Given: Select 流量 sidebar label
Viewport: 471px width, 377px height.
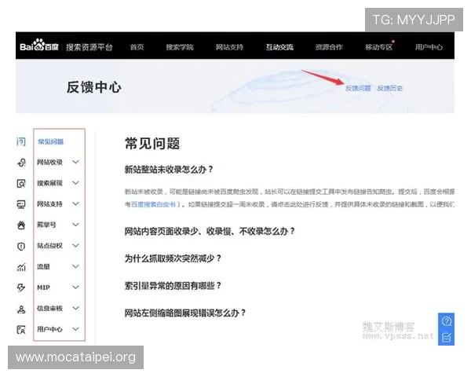Looking at the screenshot, I should click(43, 267).
